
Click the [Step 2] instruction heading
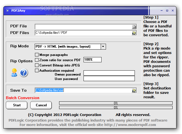point(151,44)
